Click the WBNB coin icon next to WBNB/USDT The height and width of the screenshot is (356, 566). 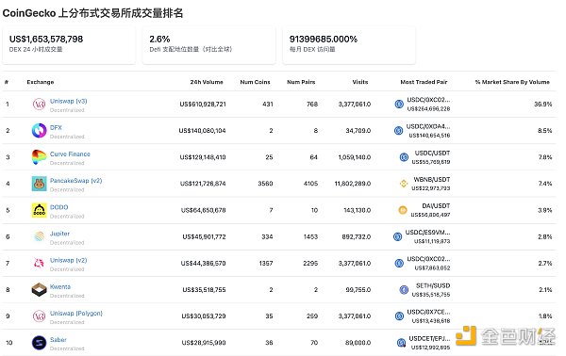point(404,184)
